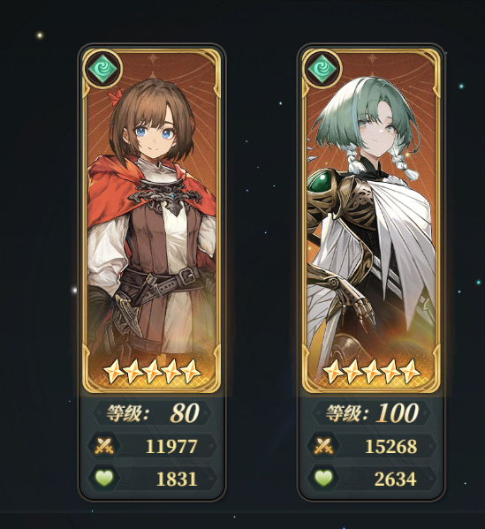Click the attack value 11977

[x=171, y=447]
